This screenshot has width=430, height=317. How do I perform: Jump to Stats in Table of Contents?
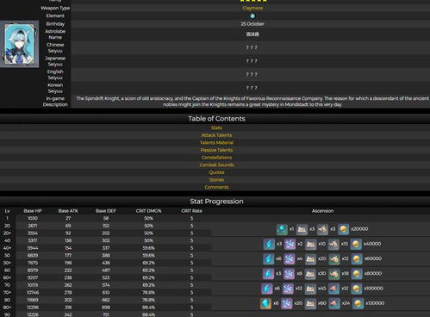pyautogui.click(x=216, y=127)
